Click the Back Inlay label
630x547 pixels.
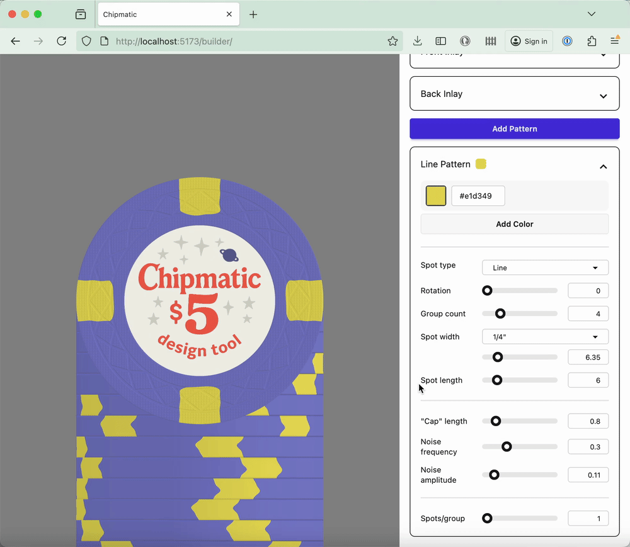441,94
